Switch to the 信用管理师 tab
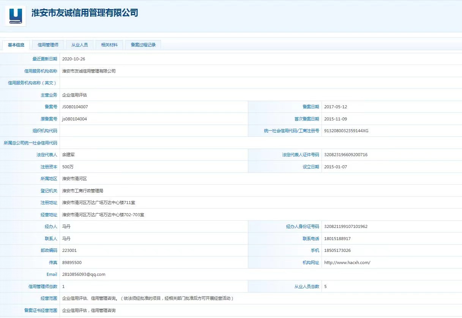The height and width of the screenshot is (318, 462). [x=48, y=44]
